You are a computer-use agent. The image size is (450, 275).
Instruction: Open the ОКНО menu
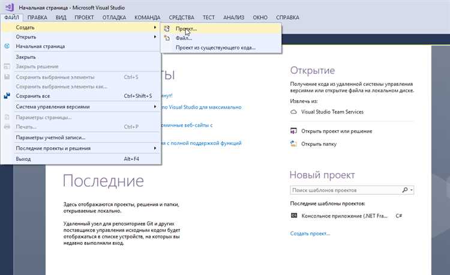260,17
